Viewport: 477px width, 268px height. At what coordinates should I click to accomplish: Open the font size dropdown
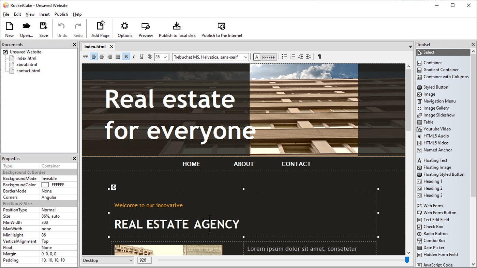click(161, 57)
